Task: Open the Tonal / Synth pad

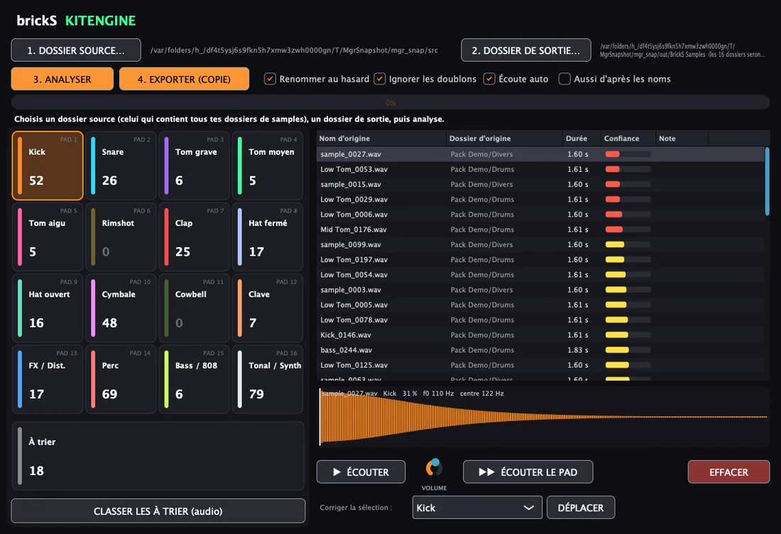Action: (268, 380)
